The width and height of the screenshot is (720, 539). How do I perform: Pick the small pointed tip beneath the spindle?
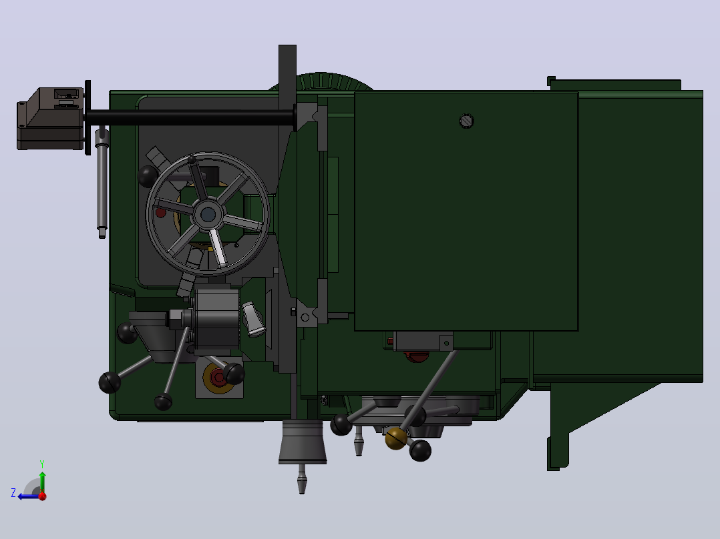(x=302, y=479)
